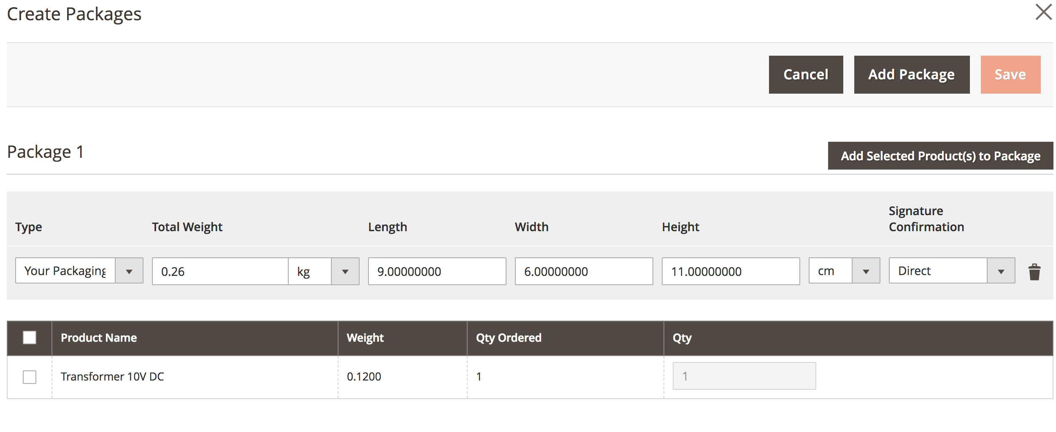Click the Qty Ordered column header
Image resolution: width=1056 pixels, height=432 pixels.
(509, 338)
